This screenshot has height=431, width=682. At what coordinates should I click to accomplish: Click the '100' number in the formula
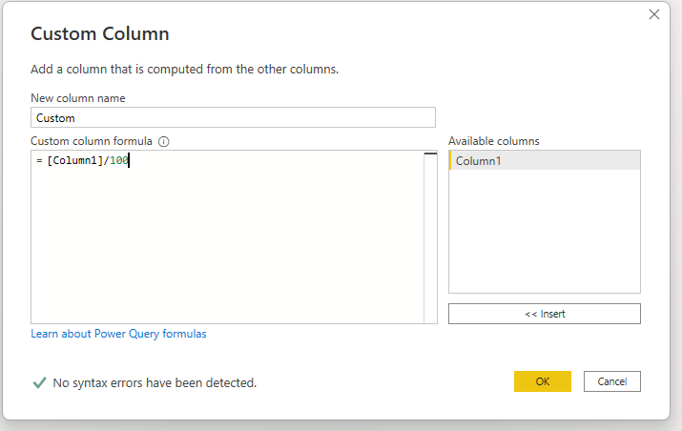click(x=118, y=160)
